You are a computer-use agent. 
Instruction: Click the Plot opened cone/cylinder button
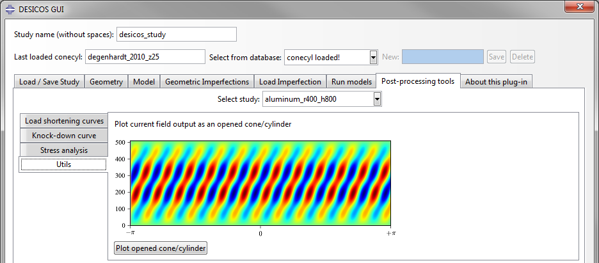[x=160, y=248]
